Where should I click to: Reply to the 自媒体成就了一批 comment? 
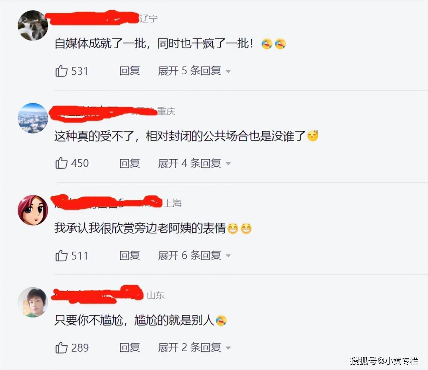130,71
